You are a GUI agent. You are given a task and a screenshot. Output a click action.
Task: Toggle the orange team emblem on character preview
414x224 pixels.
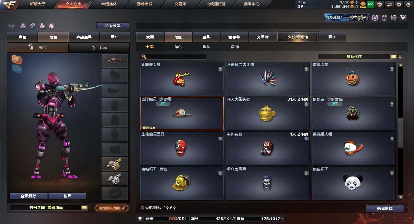click(16, 59)
